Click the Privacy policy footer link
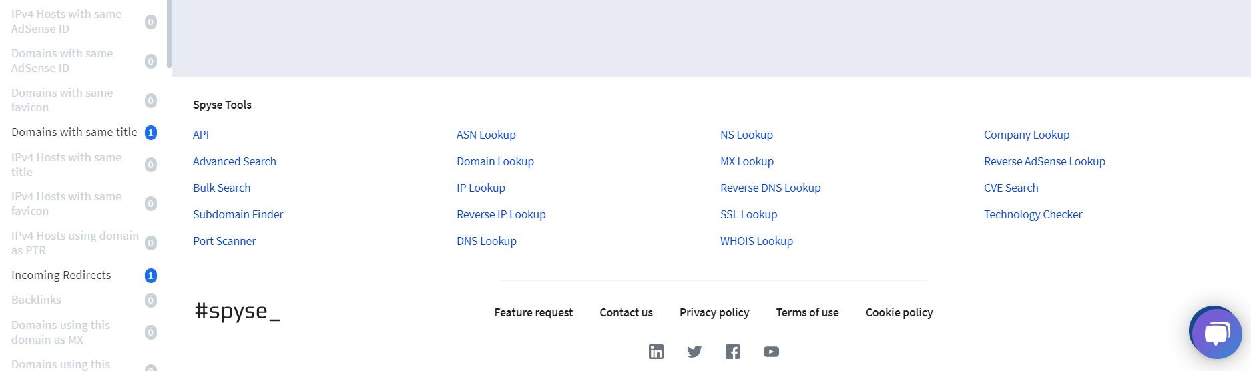This screenshot has height=371, width=1251. 714,312
